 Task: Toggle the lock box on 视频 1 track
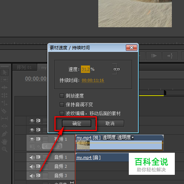click(45, 139)
